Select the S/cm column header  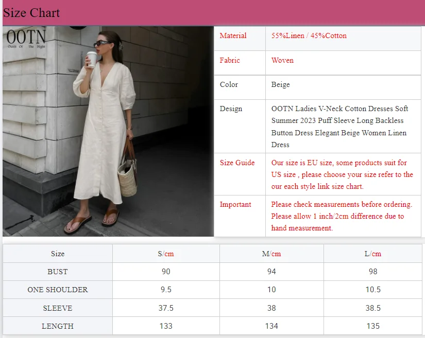tap(165, 253)
